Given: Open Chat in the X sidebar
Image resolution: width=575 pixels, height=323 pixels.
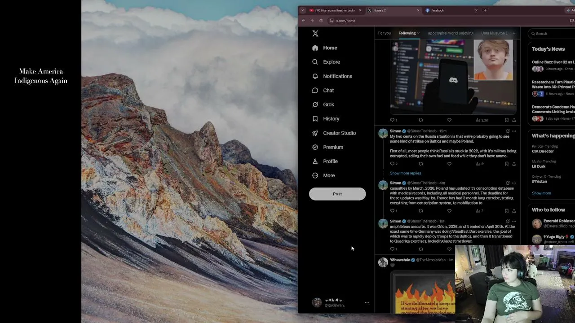Looking at the screenshot, I should click(x=323, y=91).
